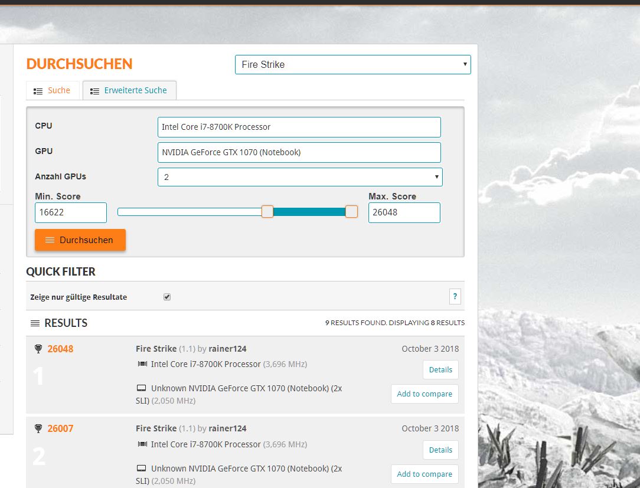The width and height of the screenshot is (640, 488).
Task: Click the notebook GPU icon in result 1
Action: coord(141,388)
